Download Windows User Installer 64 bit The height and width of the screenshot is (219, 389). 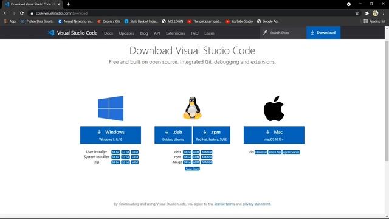(x=115, y=152)
